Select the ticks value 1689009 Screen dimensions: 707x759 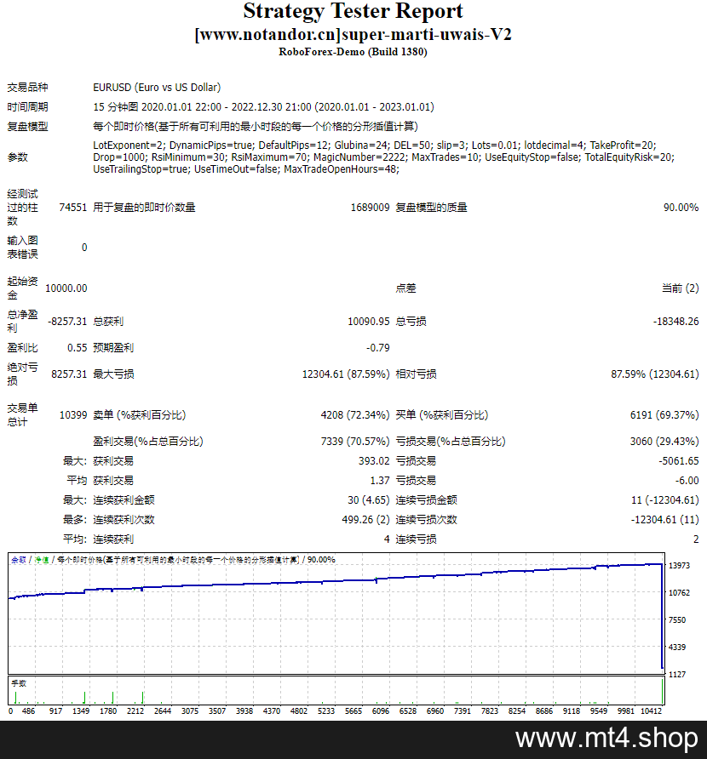pos(371,208)
